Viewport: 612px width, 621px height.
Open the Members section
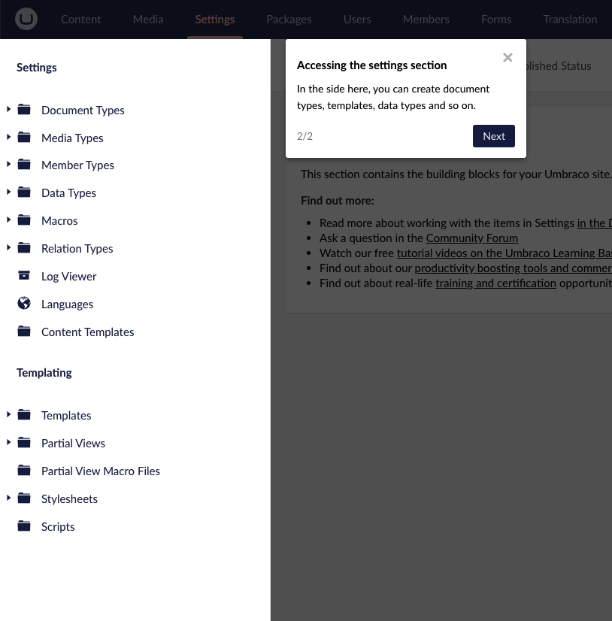426,19
